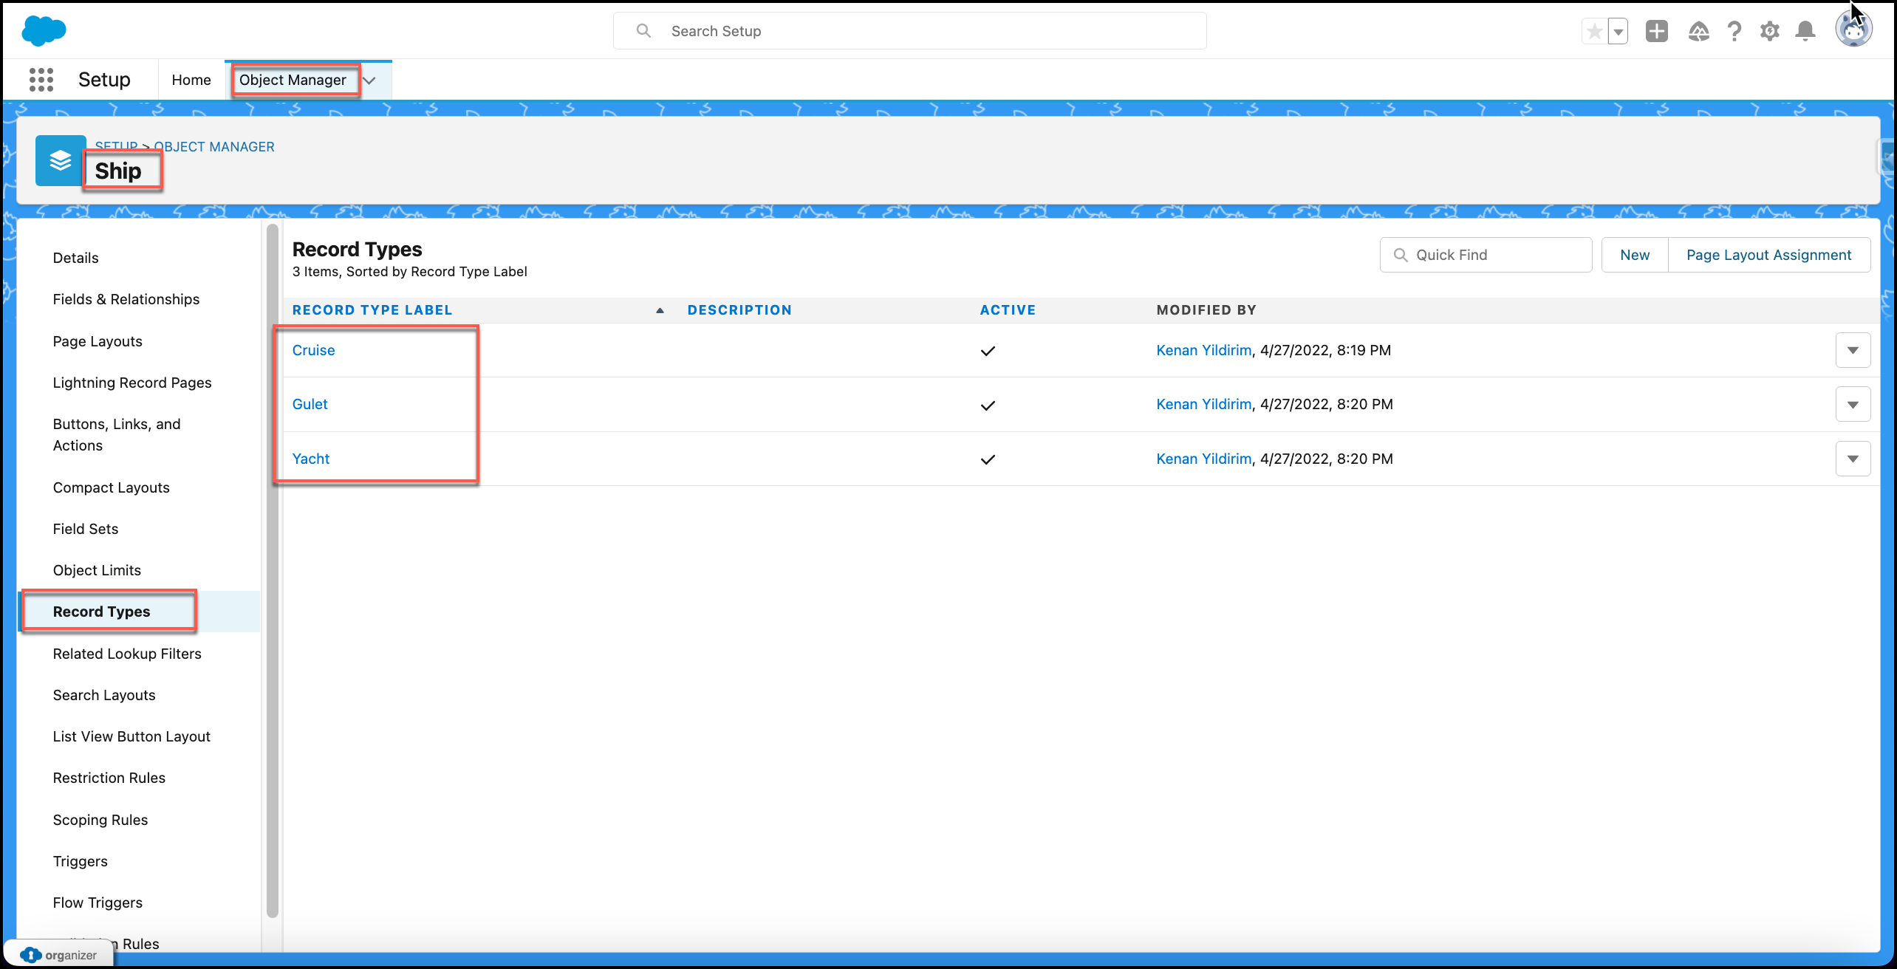
Task: Open the Gulet record type
Action: (310, 404)
